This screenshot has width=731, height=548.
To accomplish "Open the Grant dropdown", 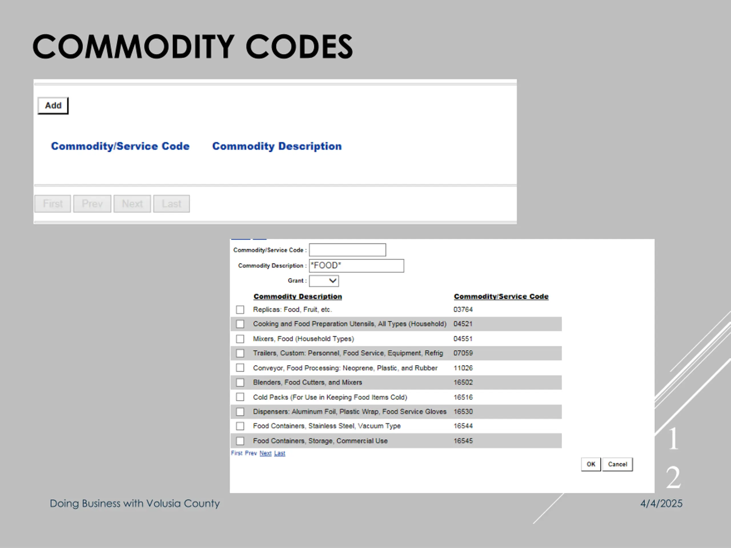I will (324, 281).
